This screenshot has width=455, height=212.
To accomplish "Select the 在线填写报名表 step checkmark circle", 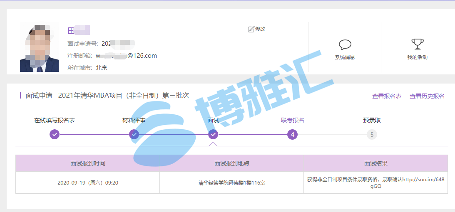I will [x=55, y=134].
